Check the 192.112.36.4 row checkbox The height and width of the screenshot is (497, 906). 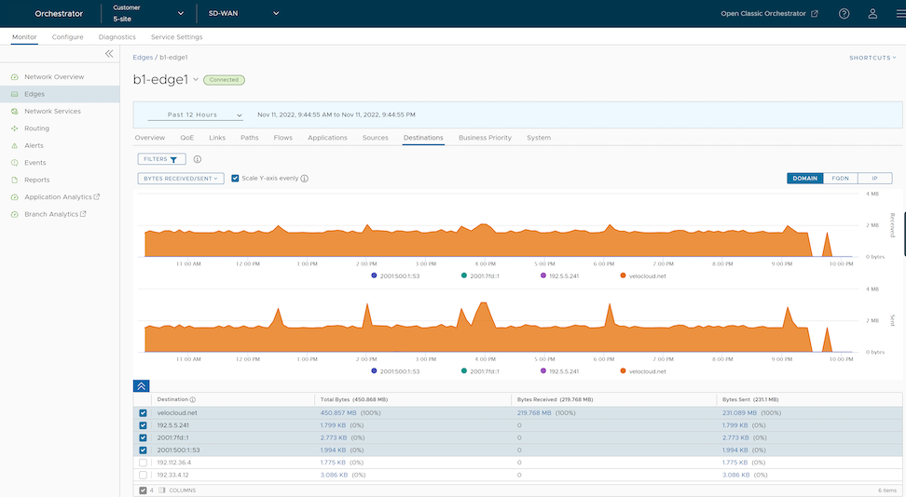coord(143,463)
